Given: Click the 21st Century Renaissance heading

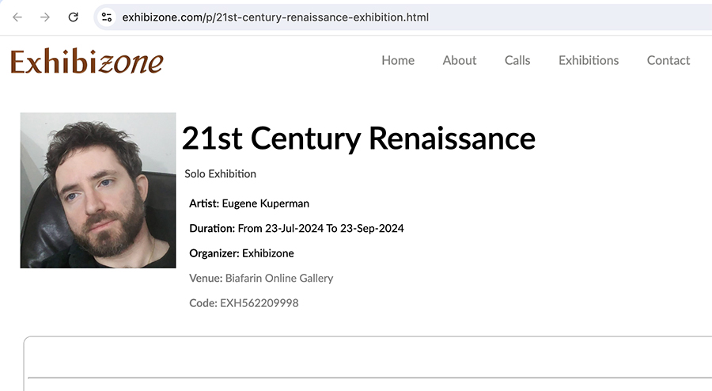Looking at the screenshot, I should [358, 138].
